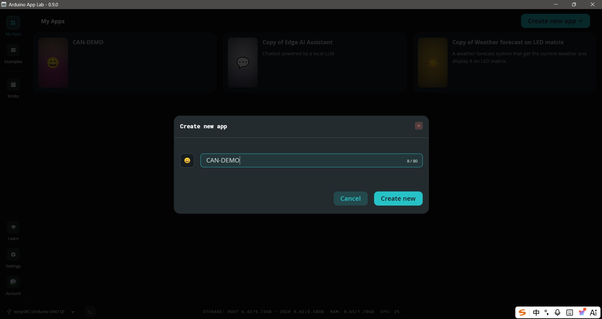Viewport: 602px width, 319px height.
Task: Select the CAN-DEMO app title
Action: [x=88, y=42]
